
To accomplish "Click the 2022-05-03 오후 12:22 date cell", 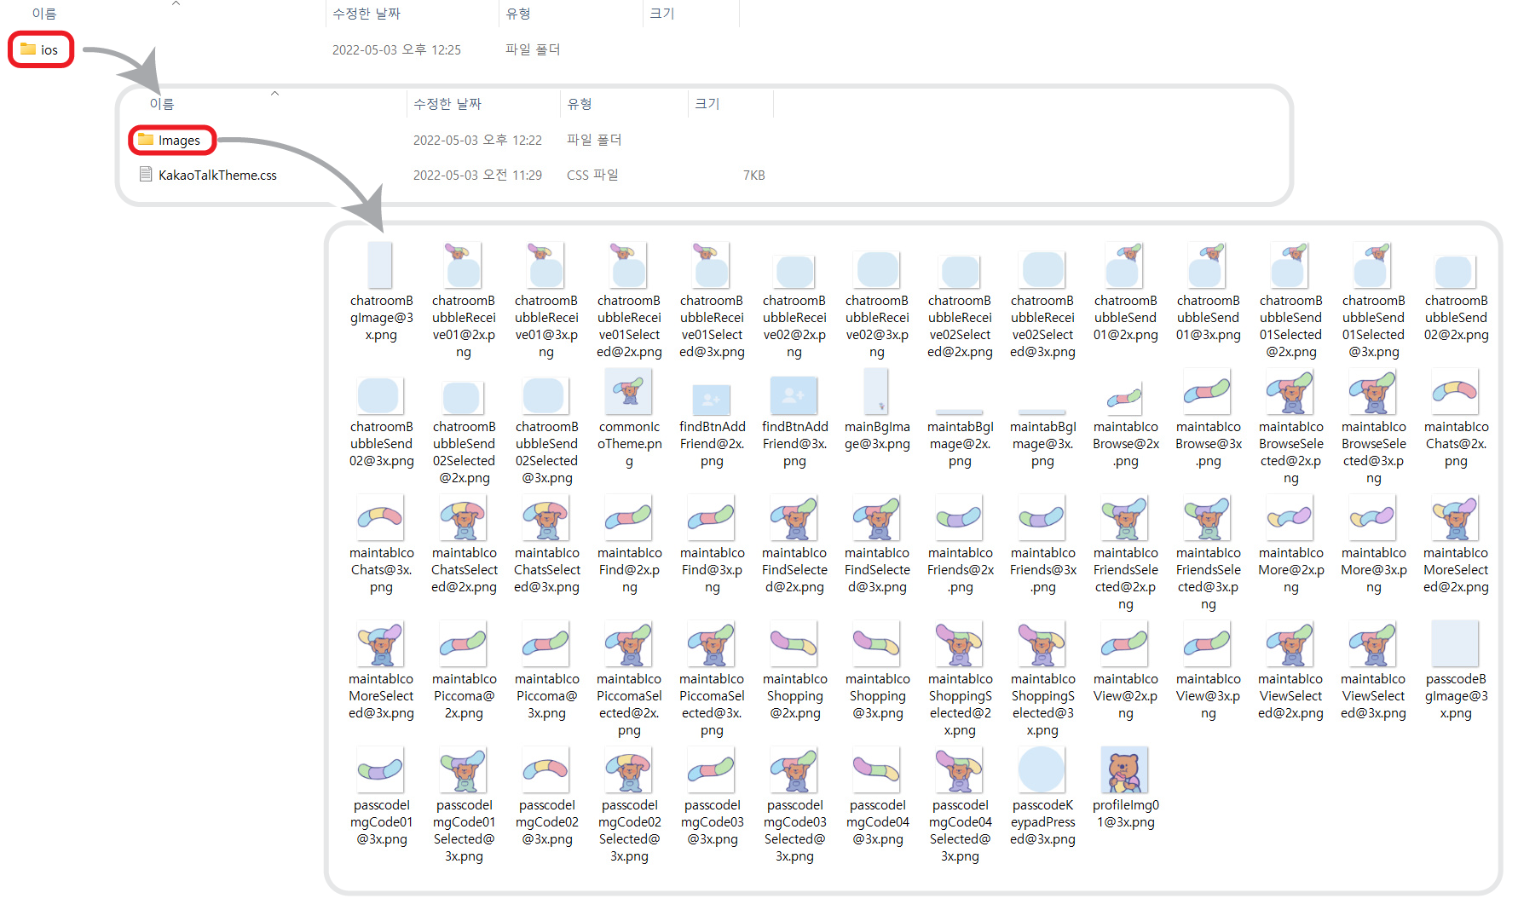I will (477, 140).
